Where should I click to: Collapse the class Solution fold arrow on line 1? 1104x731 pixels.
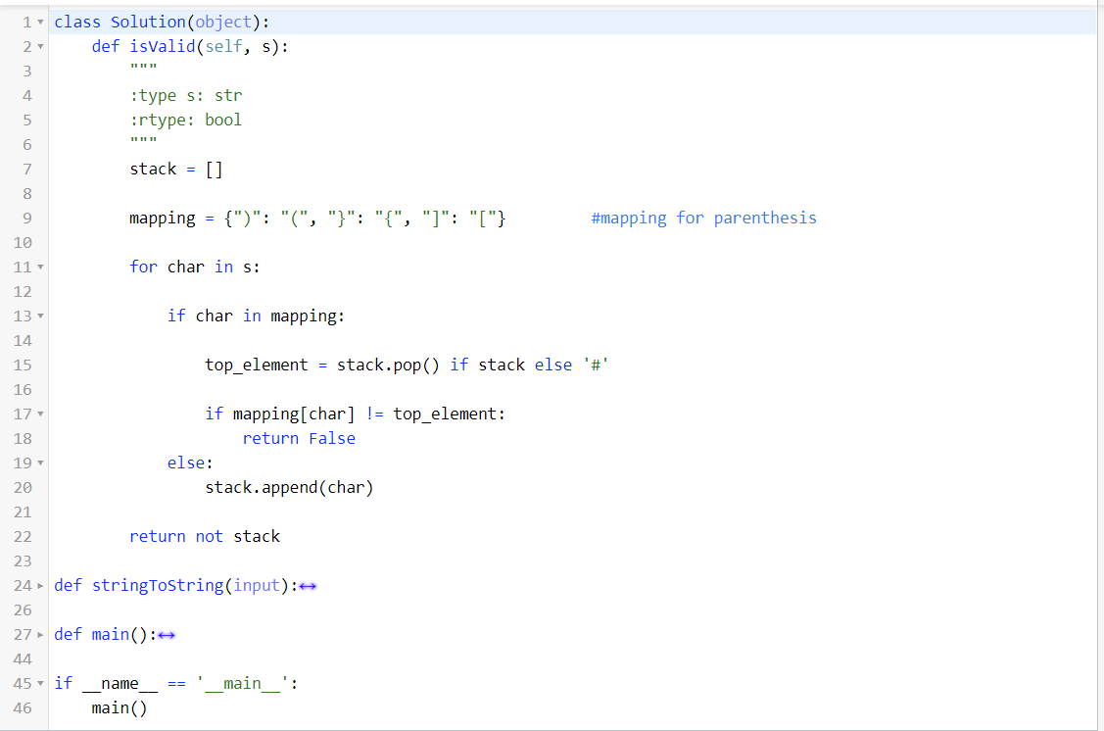click(40, 23)
